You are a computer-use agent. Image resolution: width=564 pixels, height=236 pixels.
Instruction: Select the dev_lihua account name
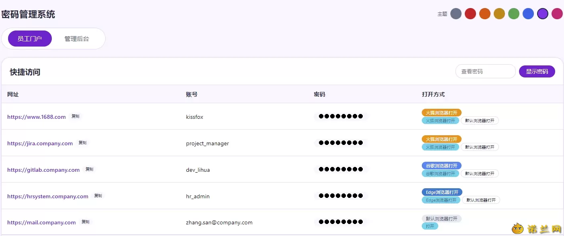[x=198, y=170]
